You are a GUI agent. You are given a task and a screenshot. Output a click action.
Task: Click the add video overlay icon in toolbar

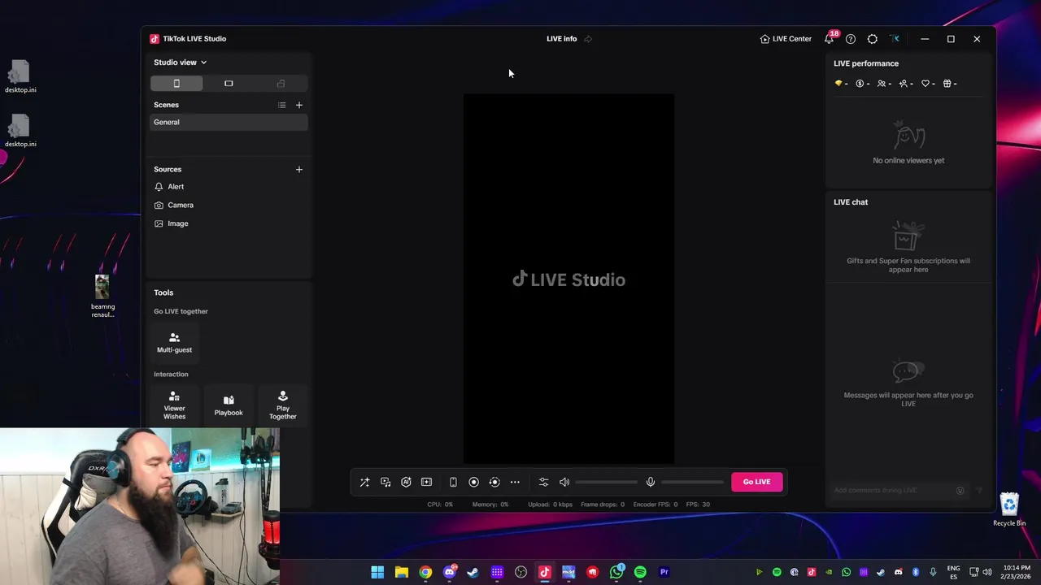pos(426,482)
